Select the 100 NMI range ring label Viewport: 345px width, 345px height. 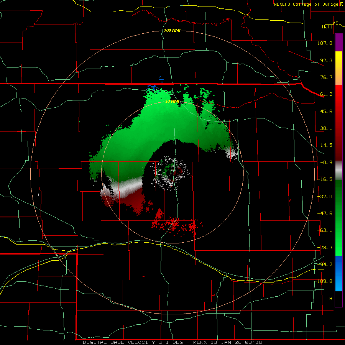click(x=172, y=30)
